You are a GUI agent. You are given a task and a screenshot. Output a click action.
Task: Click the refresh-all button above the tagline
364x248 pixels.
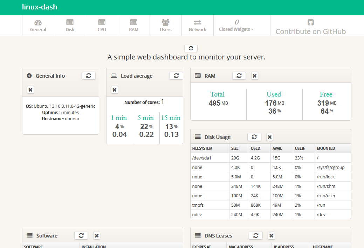[x=191, y=48]
